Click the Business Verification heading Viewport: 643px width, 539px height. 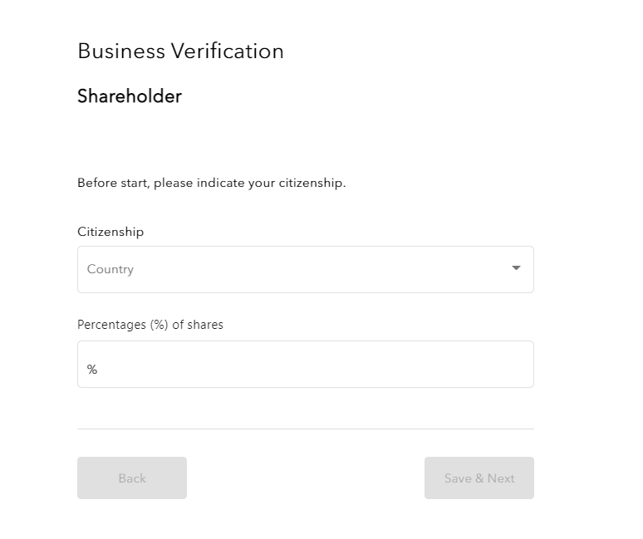pyautogui.click(x=180, y=51)
